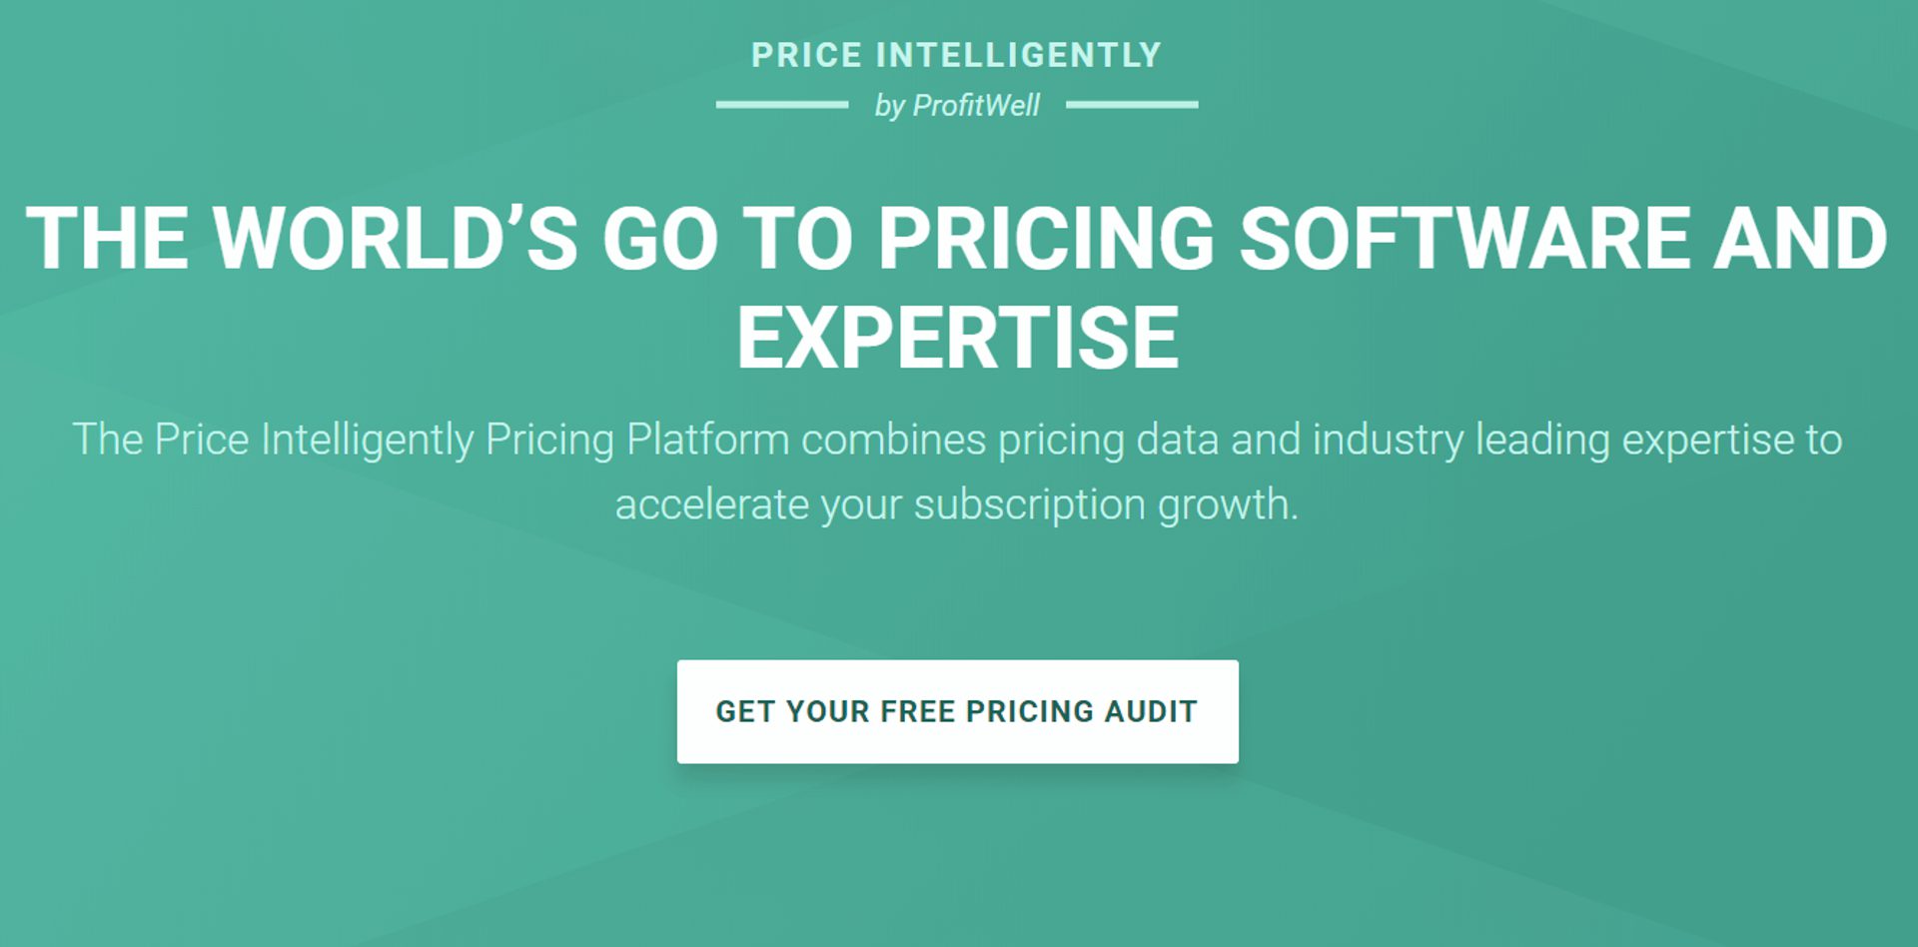
Task: Click the subscription growth description paragraph
Action: tap(955, 470)
